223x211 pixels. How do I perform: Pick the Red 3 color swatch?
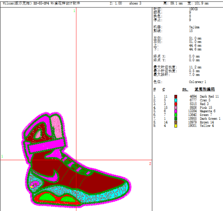coord(176,104)
